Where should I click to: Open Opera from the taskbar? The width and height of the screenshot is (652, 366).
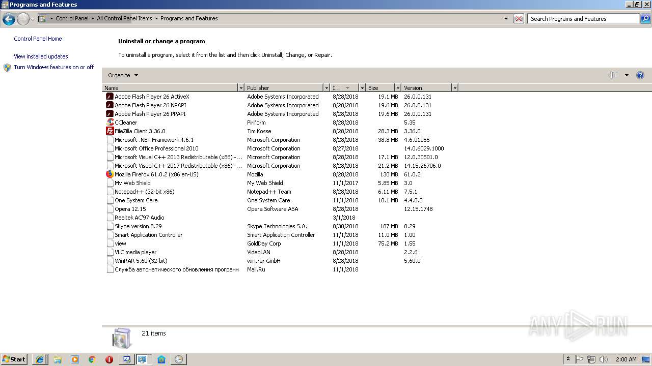click(109, 359)
